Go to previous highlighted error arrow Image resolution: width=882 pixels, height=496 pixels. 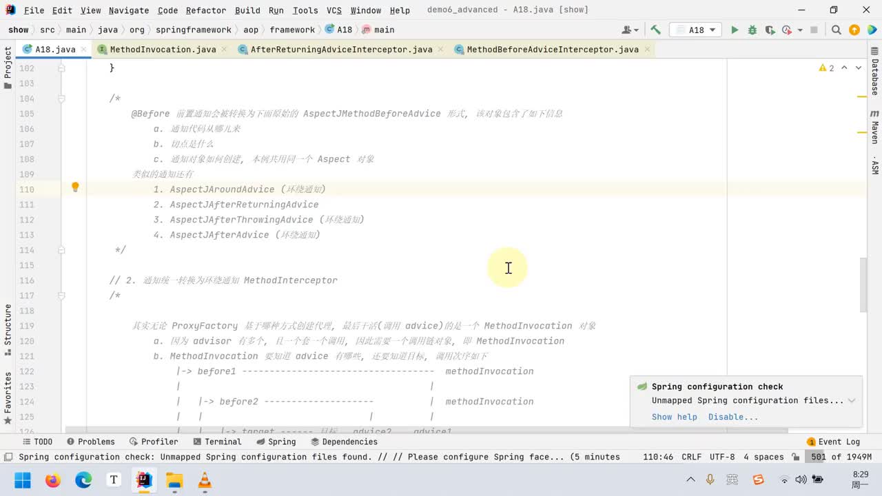[x=845, y=68]
